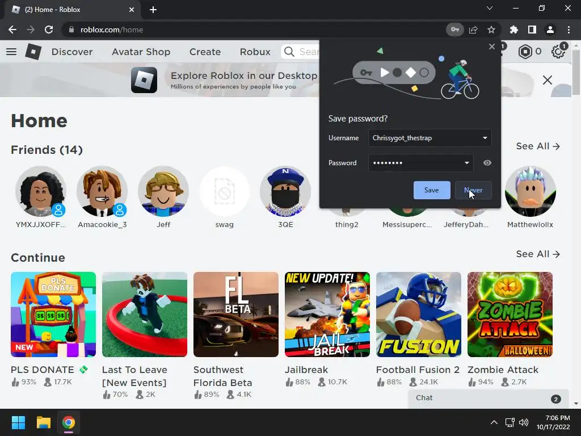Open the Chrome three-dot menu
This screenshot has height=436, width=581.
pyautogui.click(x=569, y=30)
